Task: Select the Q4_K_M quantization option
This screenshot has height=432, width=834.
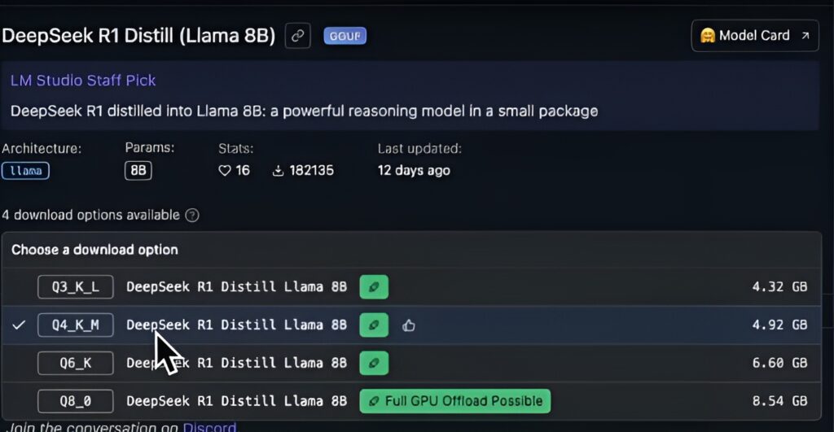Action: (x=75, y=325)
